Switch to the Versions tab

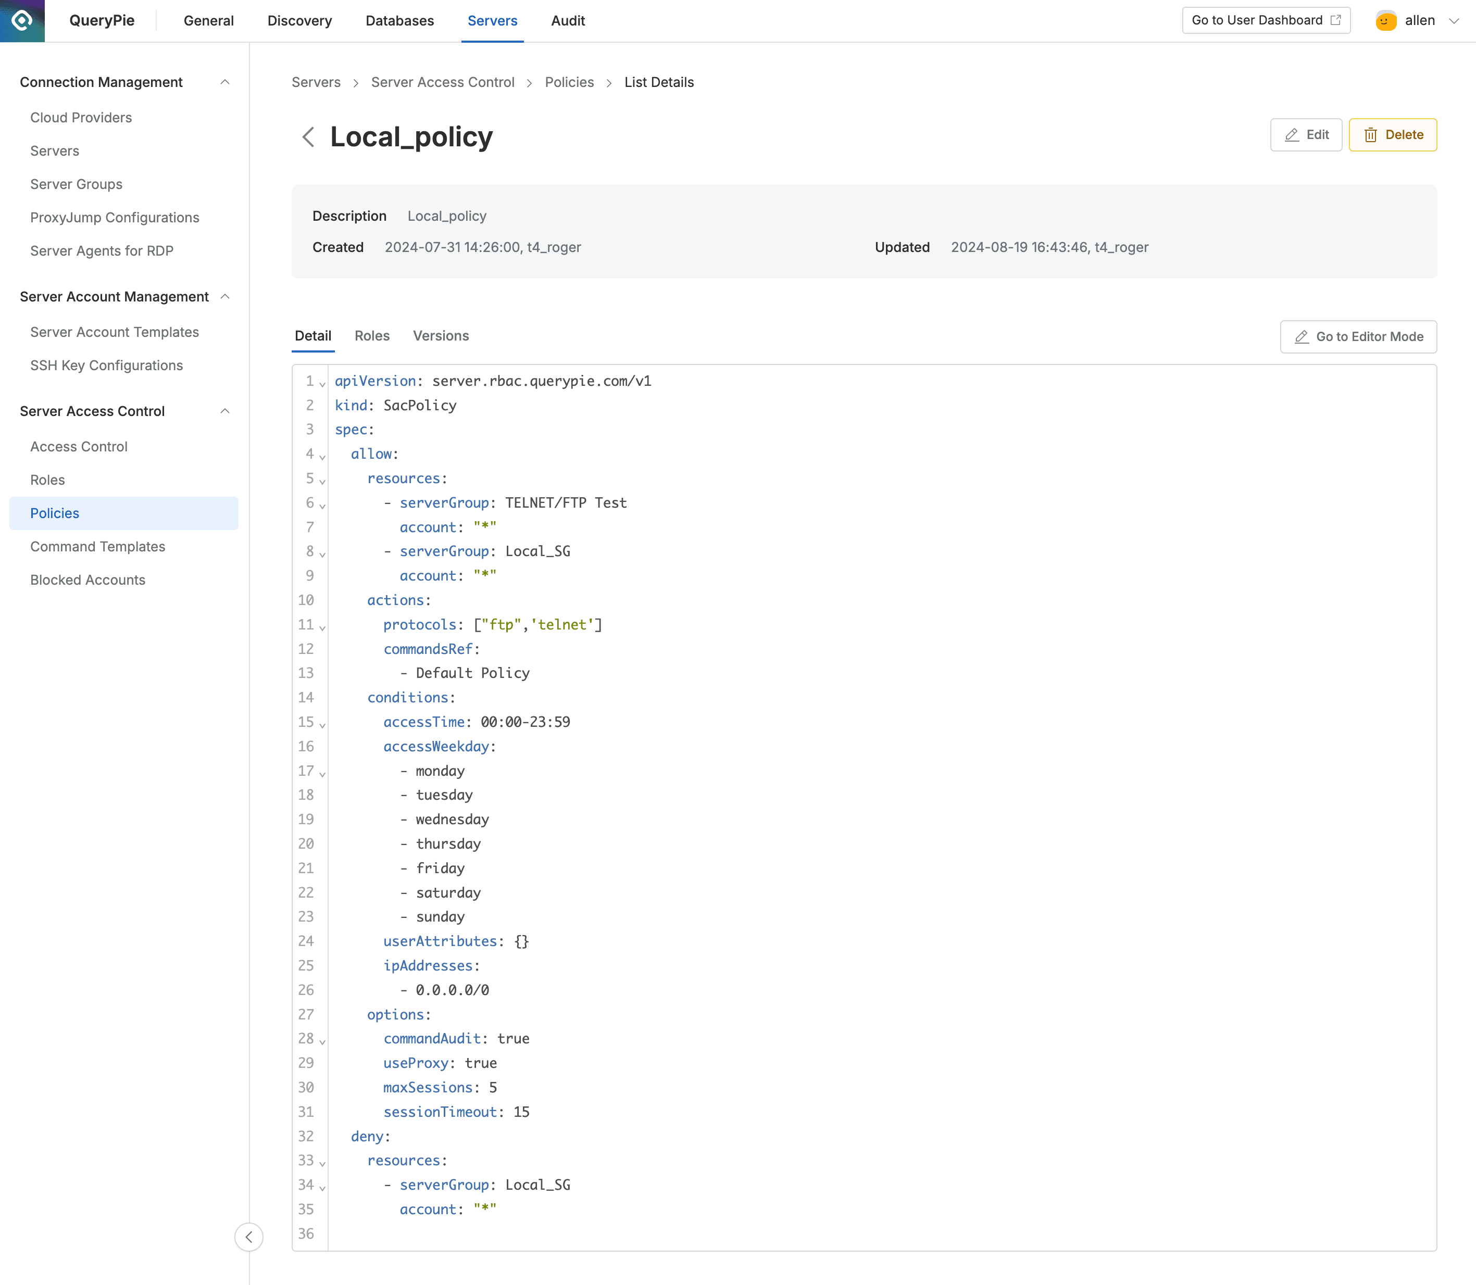pos(441,336)
